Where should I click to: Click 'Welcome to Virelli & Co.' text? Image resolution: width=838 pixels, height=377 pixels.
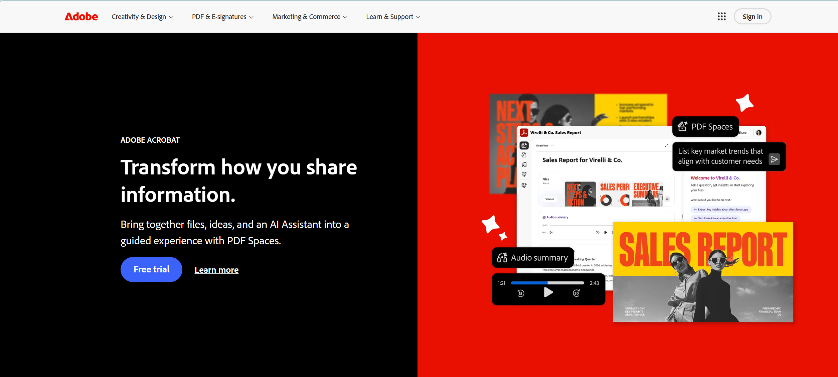pyautogui.click(x=715, y=178)
